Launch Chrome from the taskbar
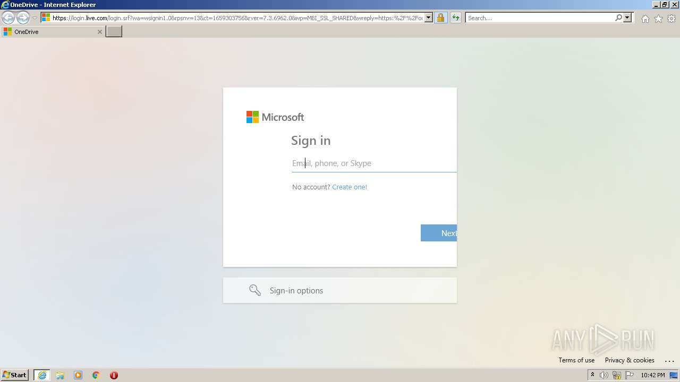The image size is (680, 382). click(x=96, y=375)
